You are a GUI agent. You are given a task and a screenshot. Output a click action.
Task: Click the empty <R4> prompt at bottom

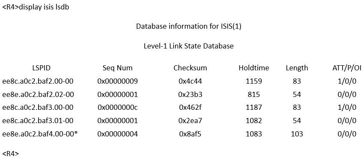click(x=10, y=154)
